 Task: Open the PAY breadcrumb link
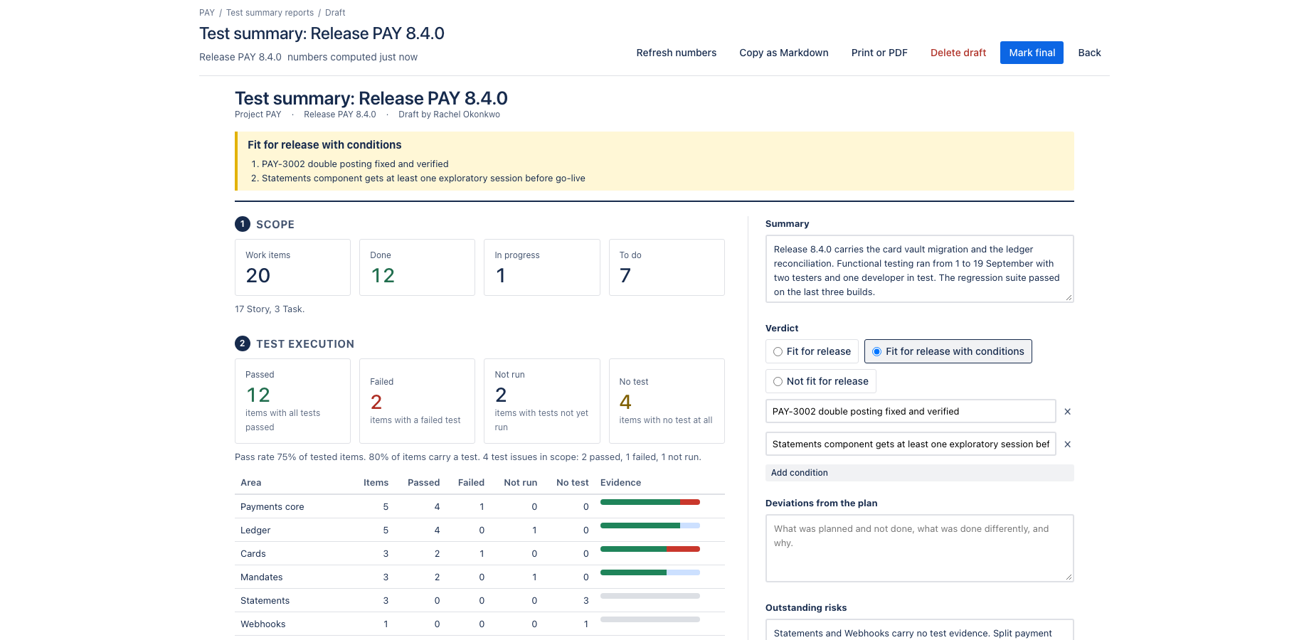(x=207, y=13)
